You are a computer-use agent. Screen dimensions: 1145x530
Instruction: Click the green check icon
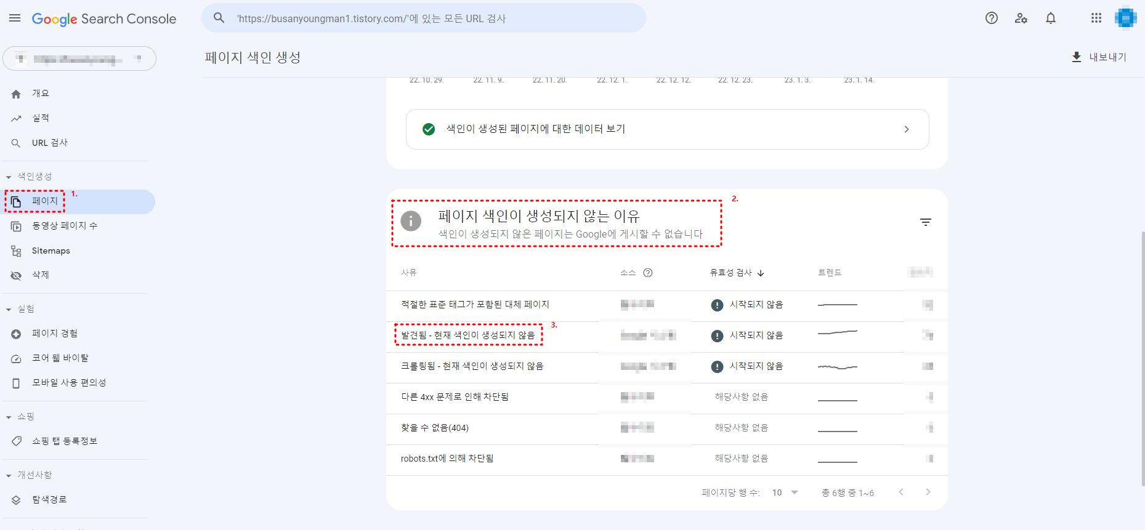pyautogui.click(x=429, y=129)
